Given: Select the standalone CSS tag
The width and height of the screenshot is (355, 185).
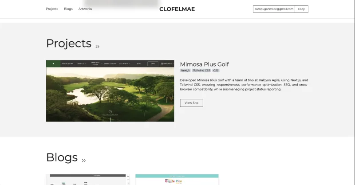Looking at the screenshot, I should pos(216,71).
